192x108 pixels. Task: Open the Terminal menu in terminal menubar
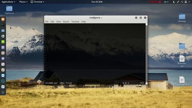click(75, 22)
